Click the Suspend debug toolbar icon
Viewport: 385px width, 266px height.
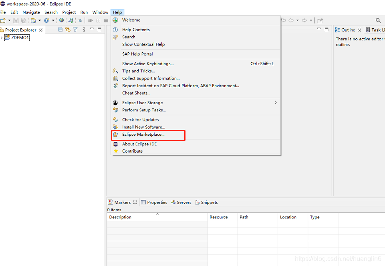(x=99, y=20)
